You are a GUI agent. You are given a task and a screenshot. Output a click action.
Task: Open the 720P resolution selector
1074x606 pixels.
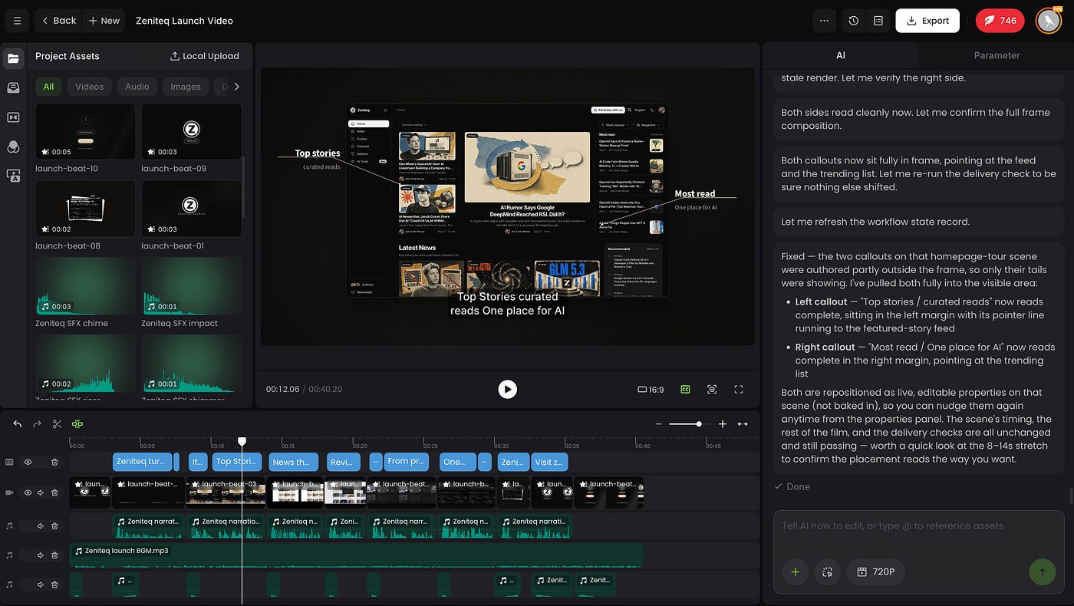click(x=875, y=571)
